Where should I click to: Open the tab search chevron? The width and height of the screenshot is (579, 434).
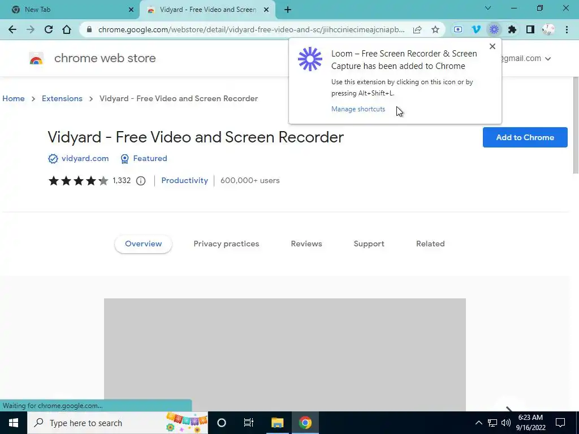[x=488, y=8]
